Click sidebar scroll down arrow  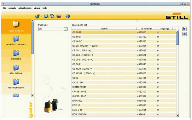pyautogui.click(x=32, y=95)
